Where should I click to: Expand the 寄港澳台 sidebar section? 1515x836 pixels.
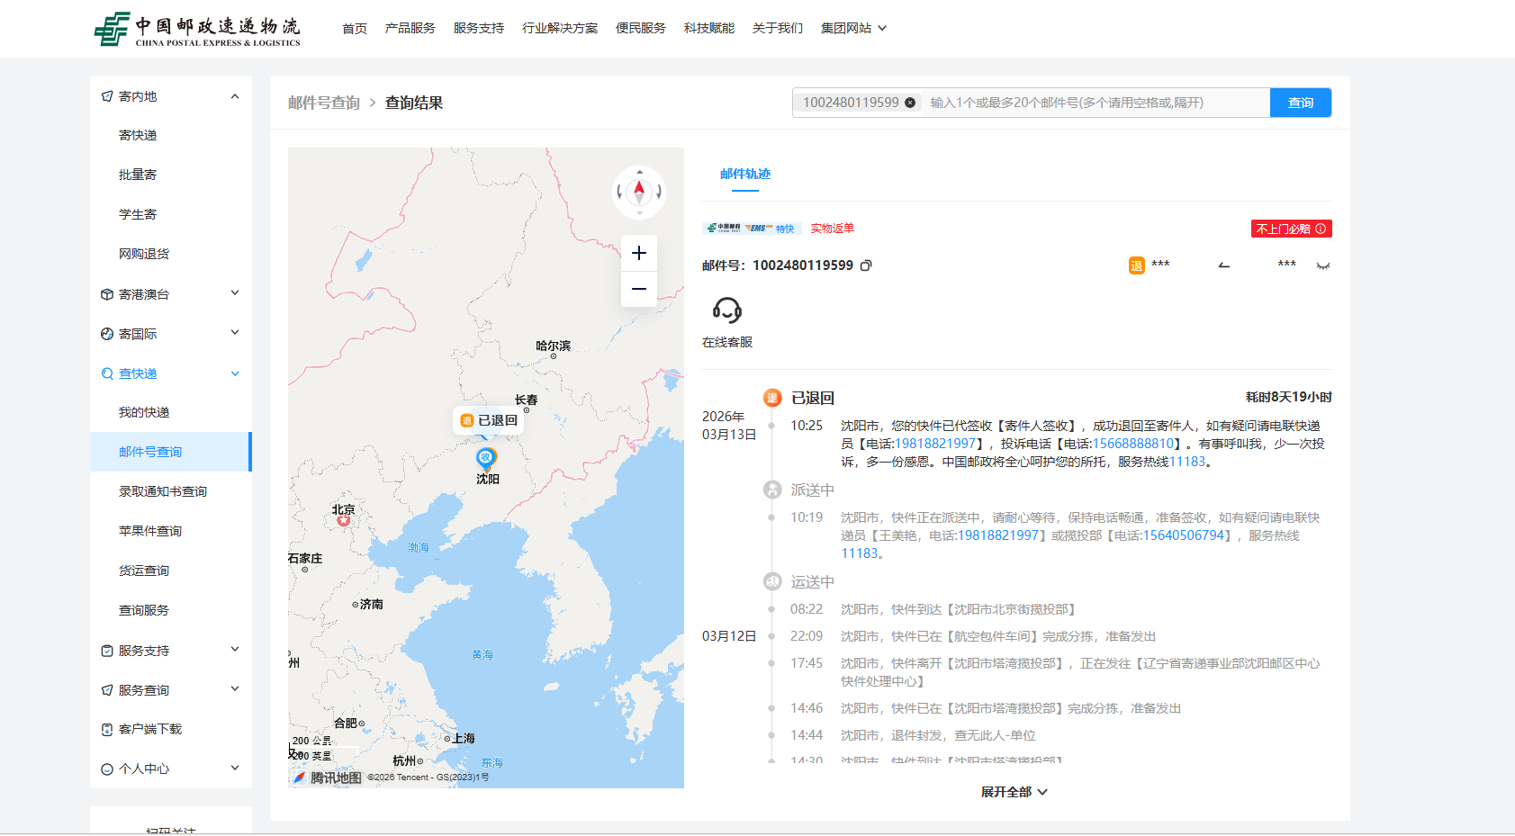[235, 293]
